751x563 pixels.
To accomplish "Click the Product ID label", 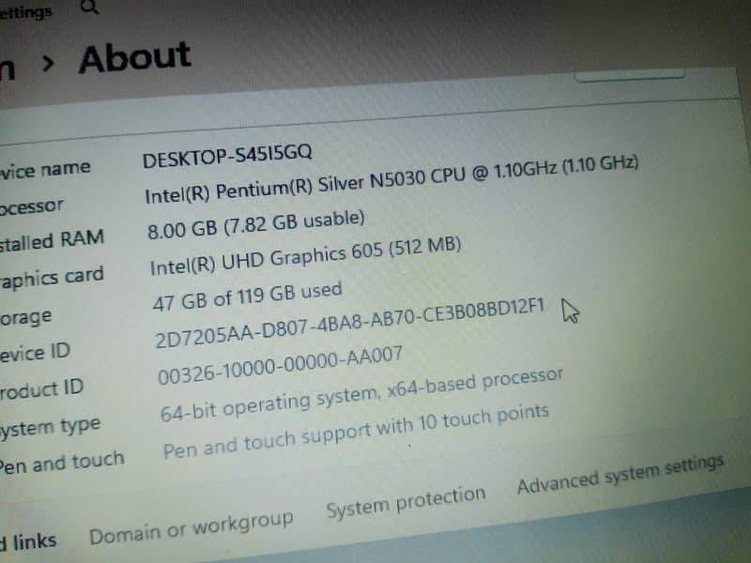I will pyautogui.click(x=41, y=389).
